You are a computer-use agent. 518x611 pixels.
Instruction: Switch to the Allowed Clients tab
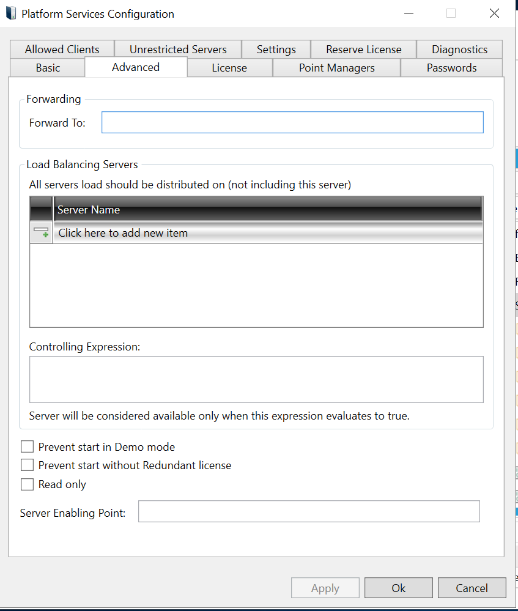(62, 50)
